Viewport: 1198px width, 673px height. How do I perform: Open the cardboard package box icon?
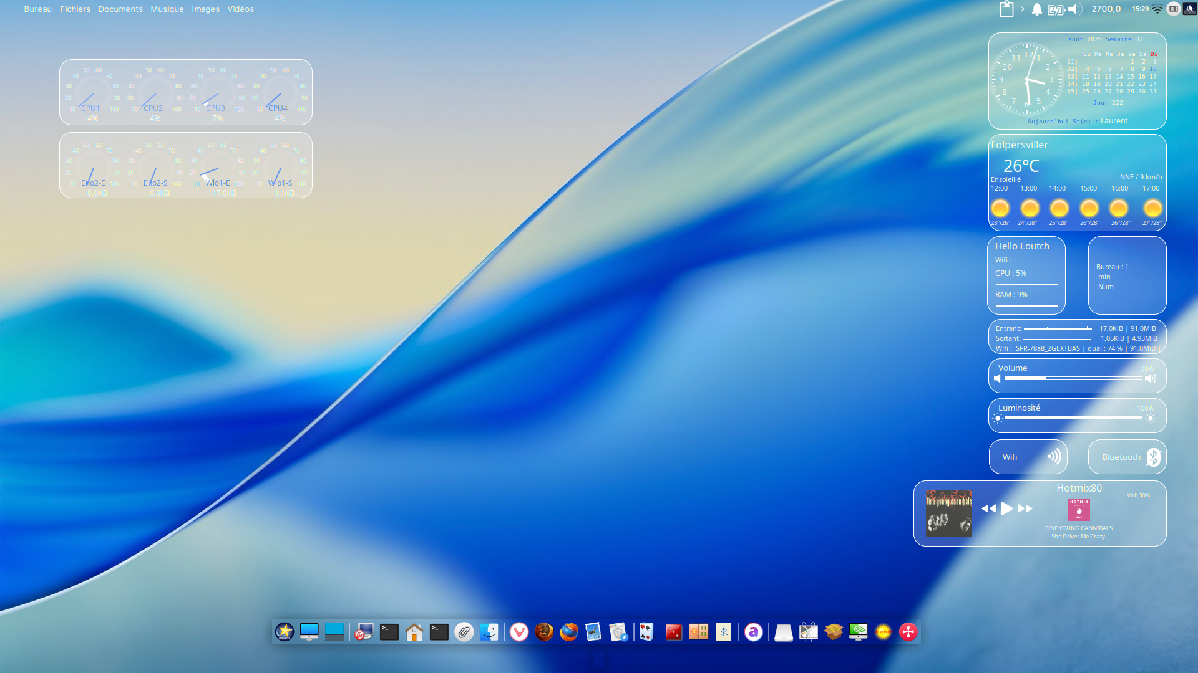pyautogui.click(x=834, y=632)
